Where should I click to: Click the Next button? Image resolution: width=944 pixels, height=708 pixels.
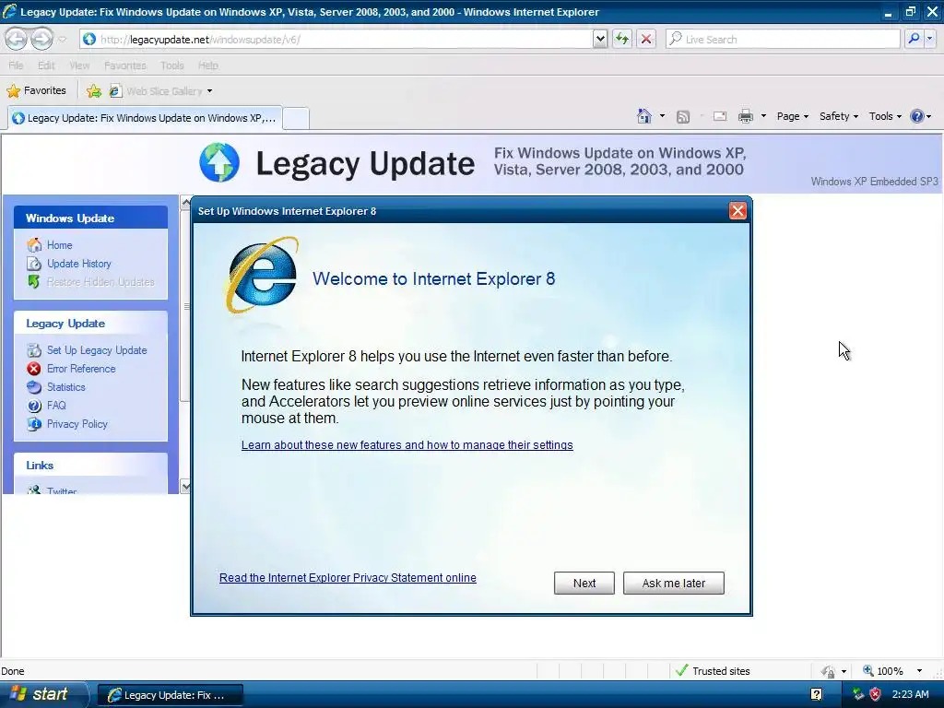(x=584, y=583)
